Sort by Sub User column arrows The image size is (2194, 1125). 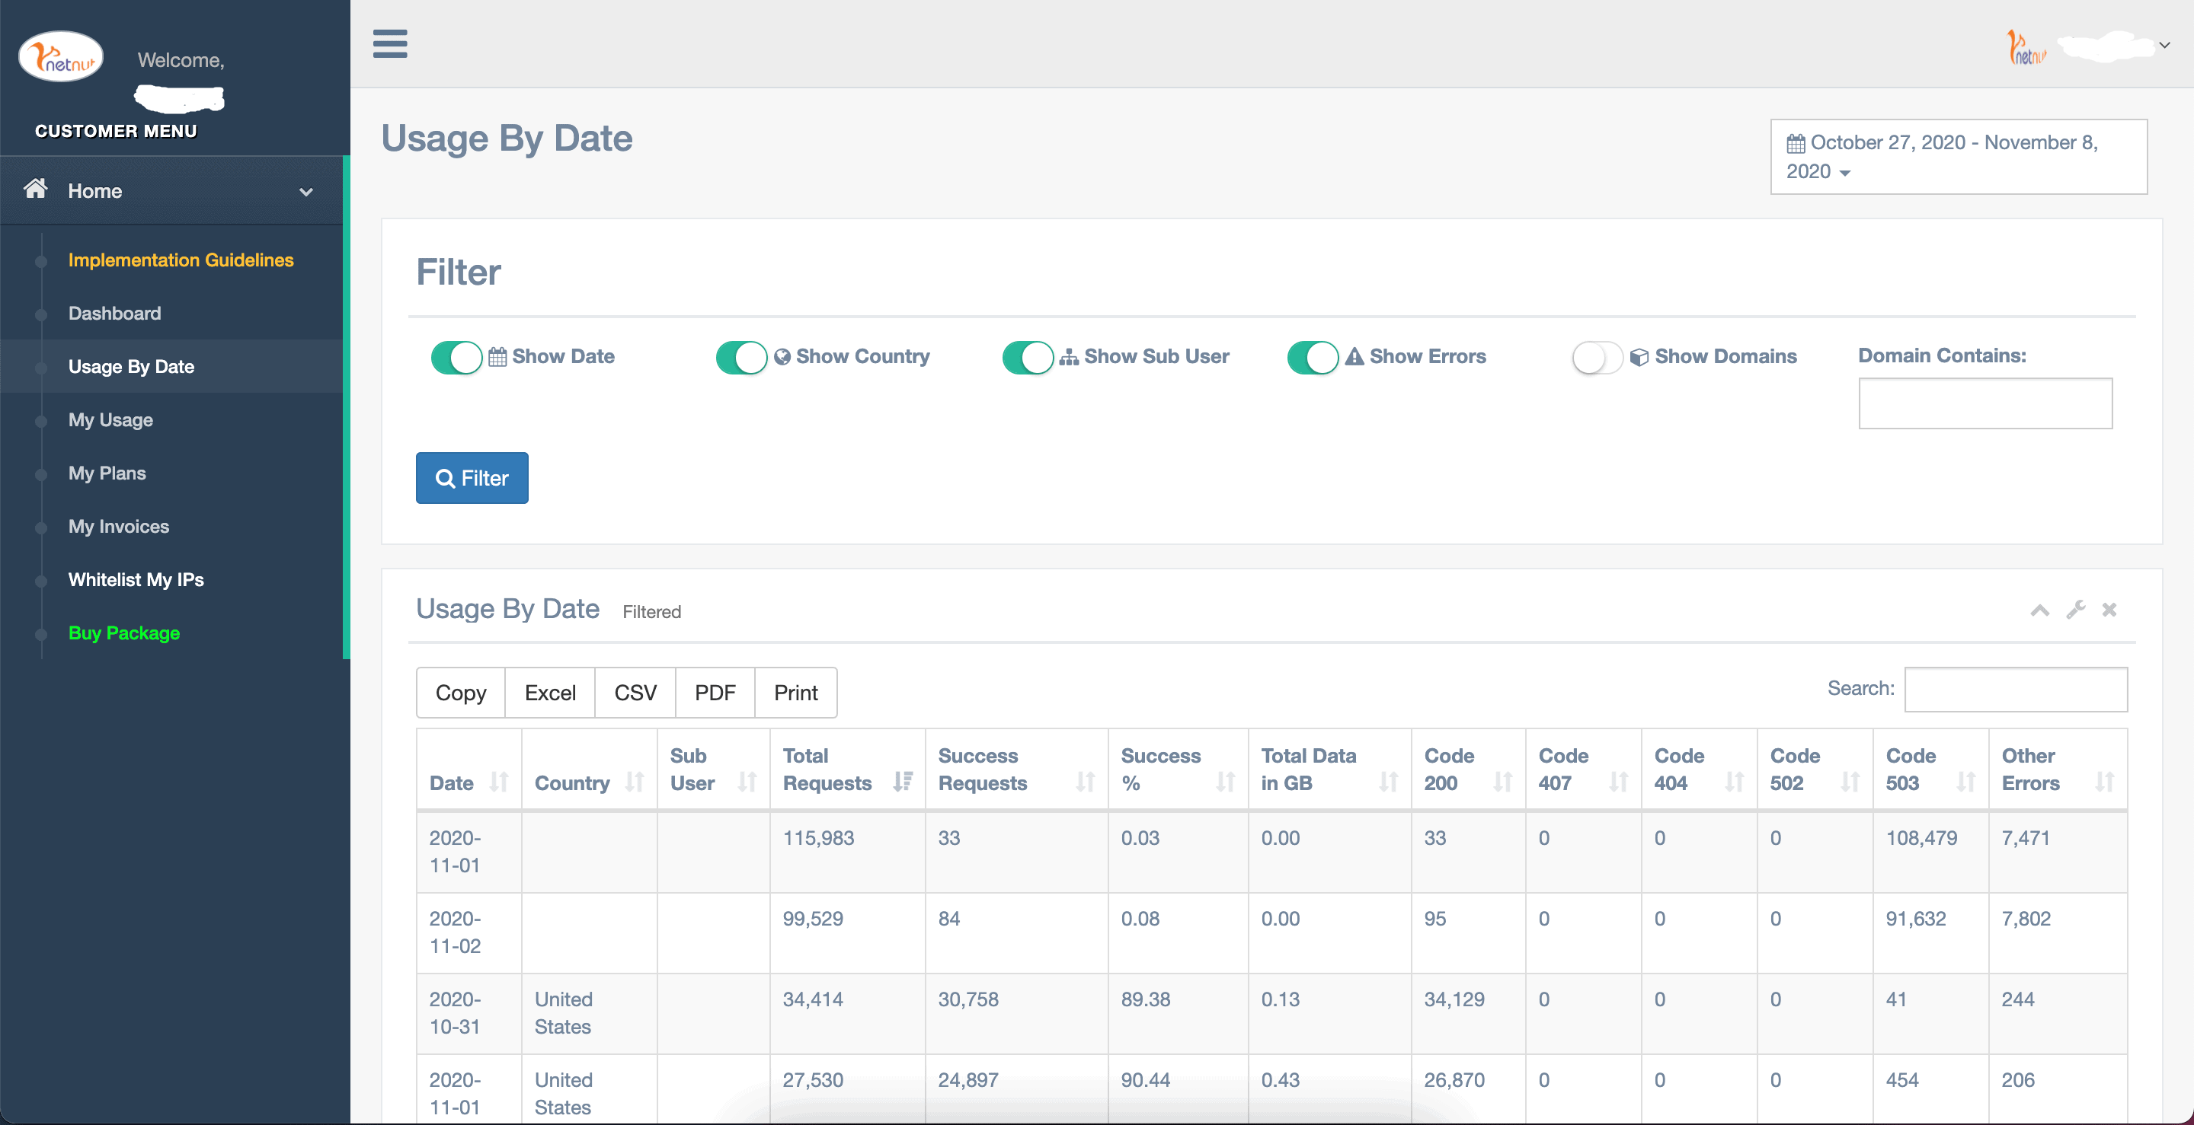pyautogui.click(x=747, y=781)
